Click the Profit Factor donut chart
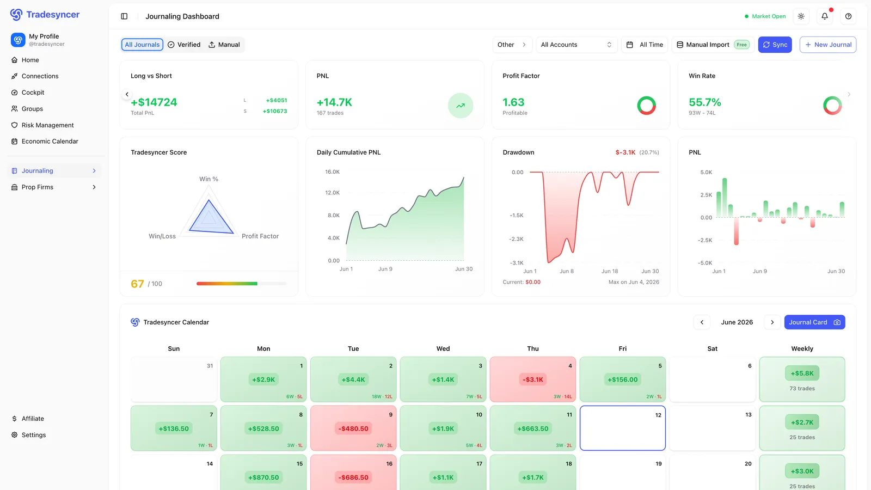871x490 pixels. [x=647, y=106]
